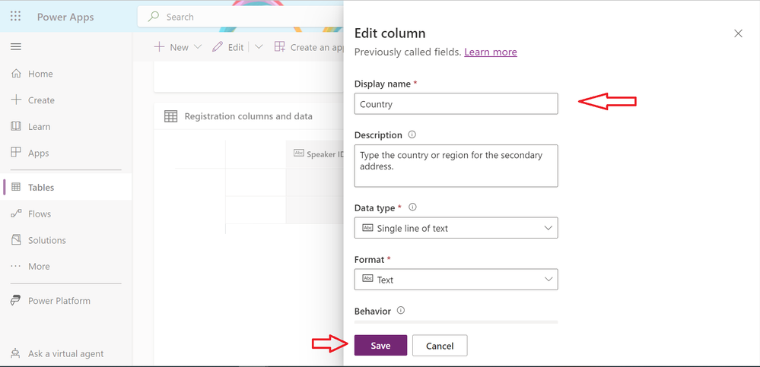Save the column changes
Viewport: 760px width, 367px height.
pyautogui.click(x=380, y=346)
